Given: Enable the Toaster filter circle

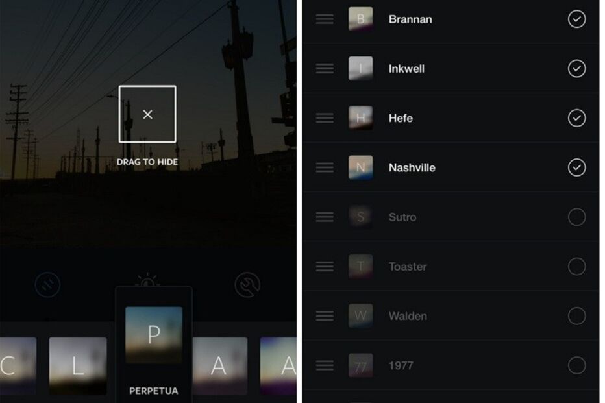Looking at the screenshot, I should [577, 267].
